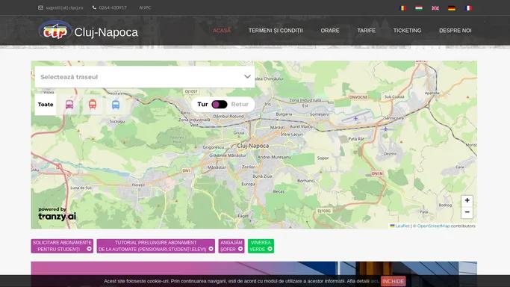Switch language with UK flag

(x=435, y=7)
